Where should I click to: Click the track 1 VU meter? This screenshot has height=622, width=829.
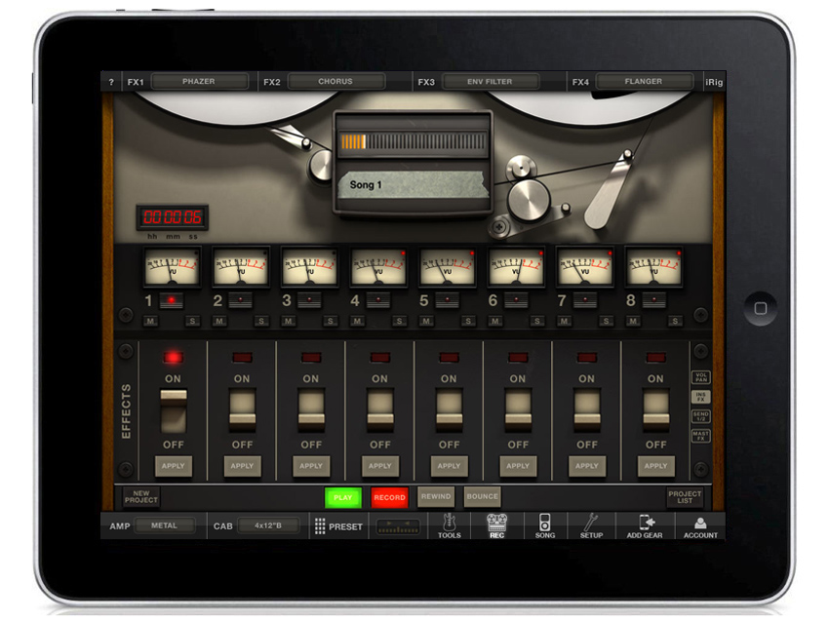(172, 267)
